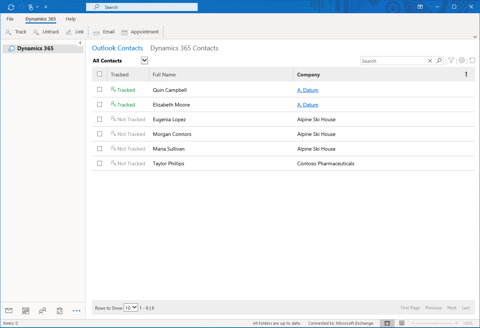Open the Calendar icon in the sidebar

pos(25,310)
